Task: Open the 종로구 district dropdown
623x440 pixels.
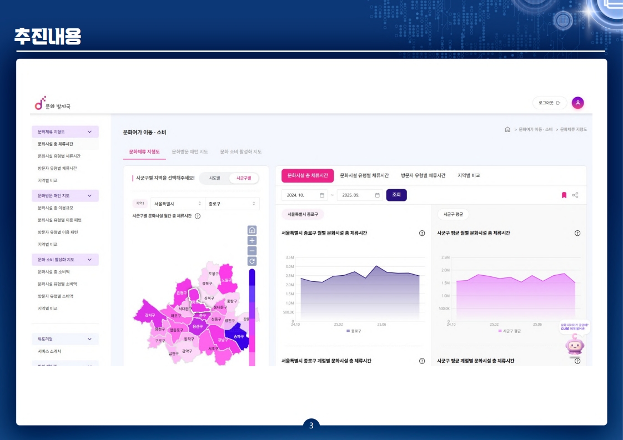Action: coord(232,204)
